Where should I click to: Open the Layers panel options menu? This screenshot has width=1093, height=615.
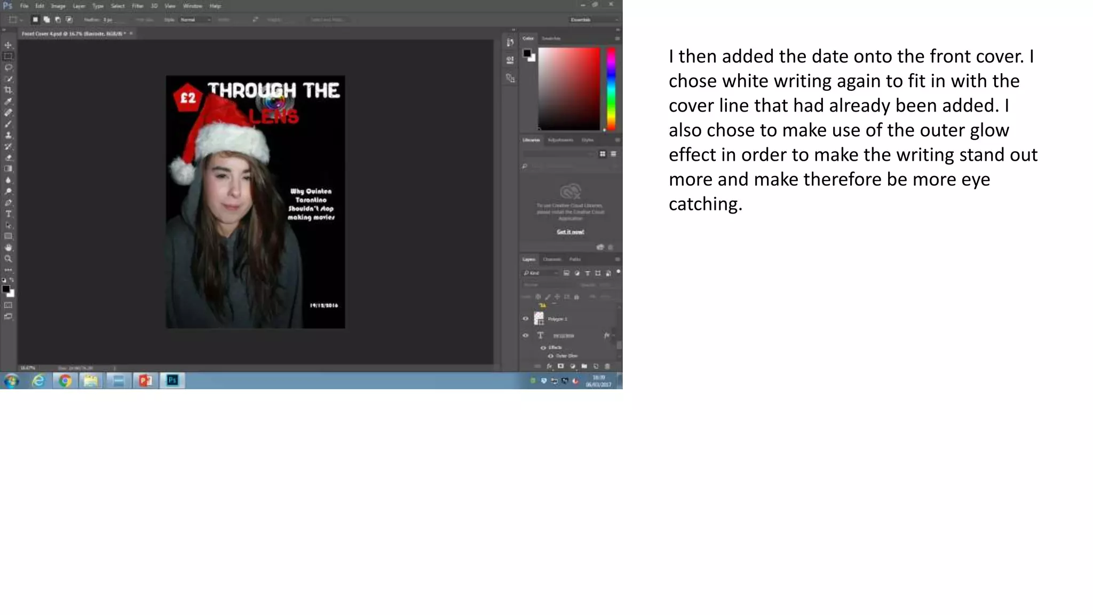pyautogui.click(x=617, y=259)
